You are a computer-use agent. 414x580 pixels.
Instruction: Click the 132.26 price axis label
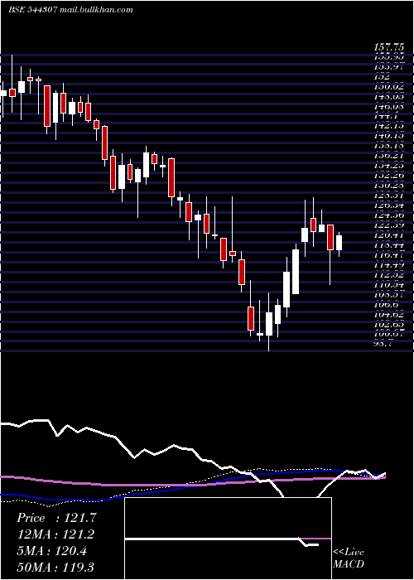pos(391,176)
